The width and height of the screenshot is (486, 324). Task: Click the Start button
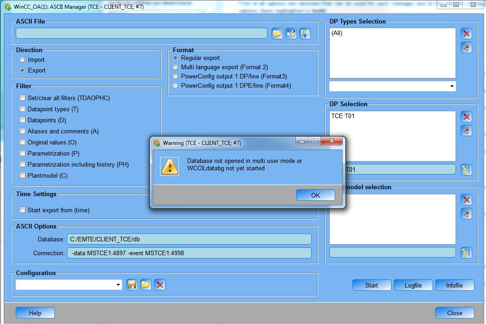click(x=371, y=285)
